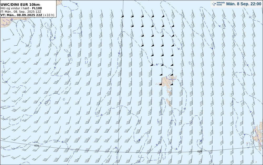This screenshot has height=165, width=263.
Task: Select the "Hiti og vindur í hæð - FL100" line
Action: point(21,8)
